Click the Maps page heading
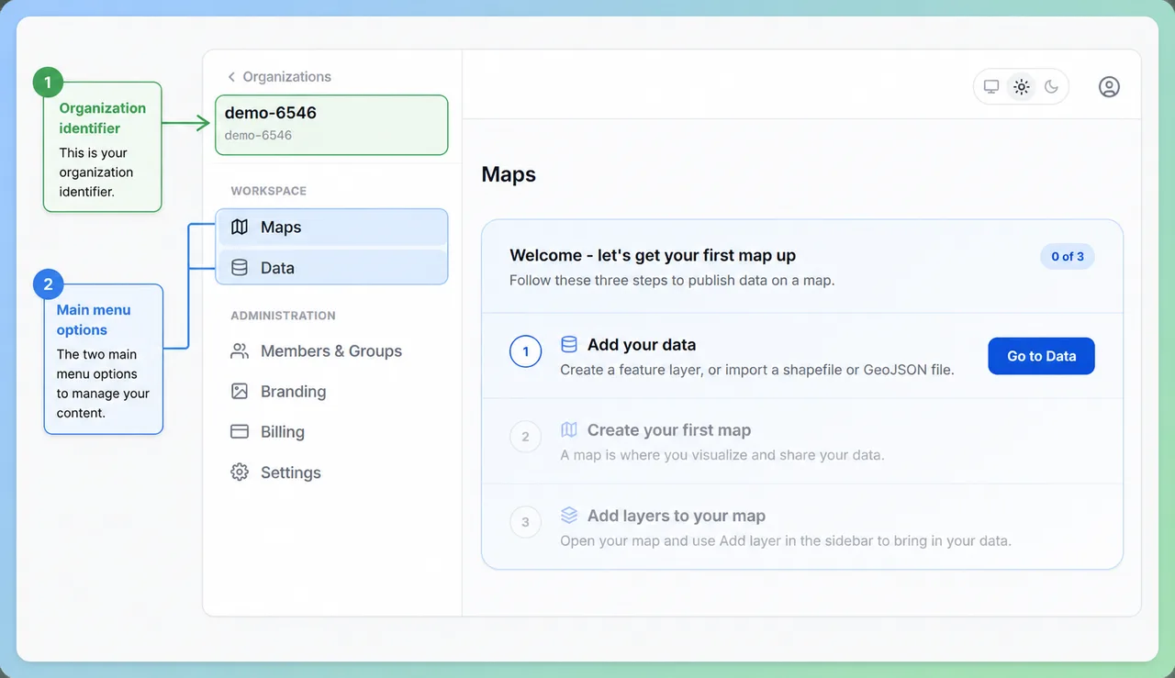 coord(509,174)
